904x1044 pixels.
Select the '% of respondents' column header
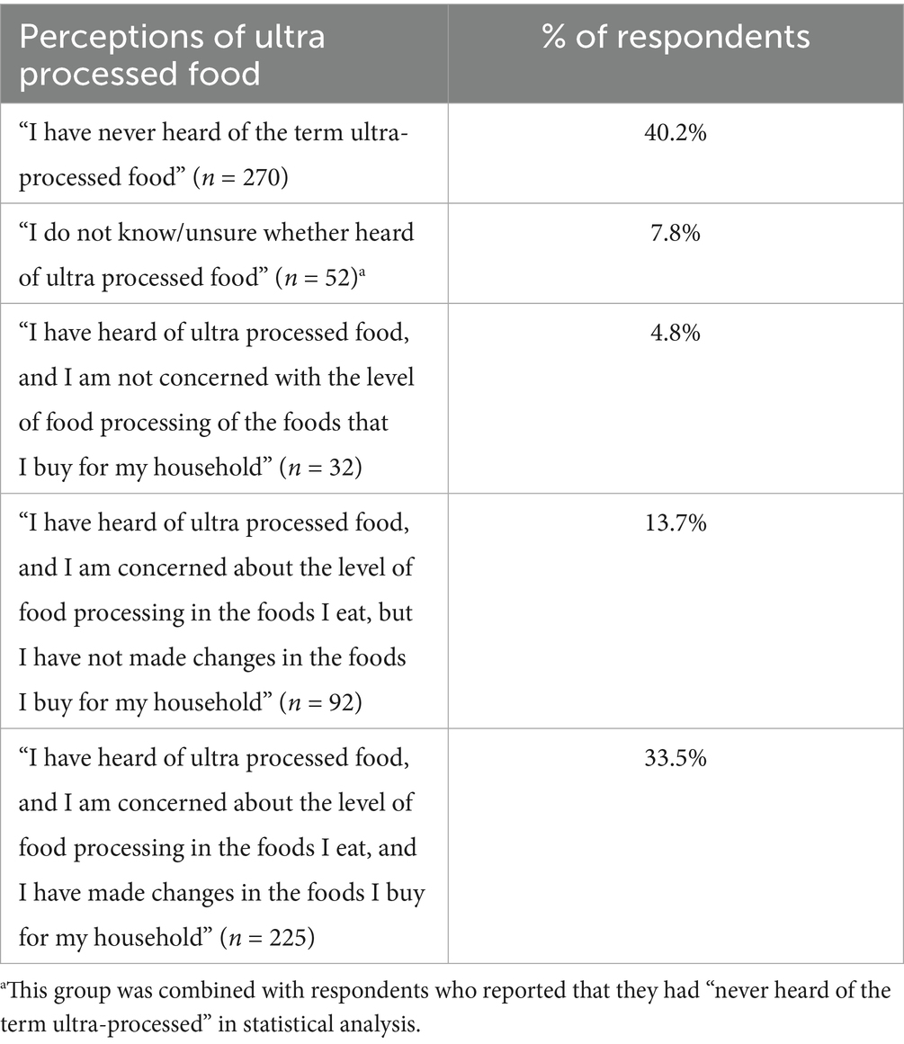pyautogui.click(x=675, y=38)
